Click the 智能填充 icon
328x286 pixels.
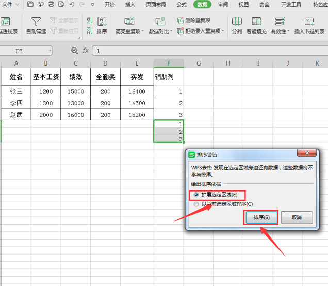[x=256, y=21]
